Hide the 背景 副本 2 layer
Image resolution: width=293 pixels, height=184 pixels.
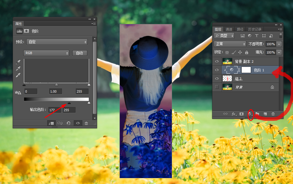pos(217,61)
